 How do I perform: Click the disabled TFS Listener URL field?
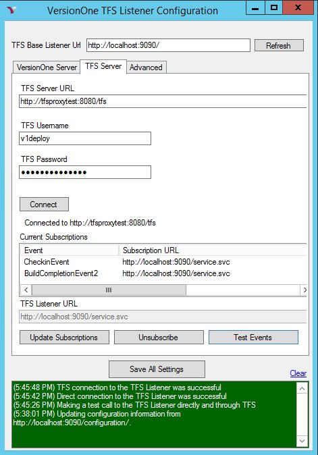(163, 317)
